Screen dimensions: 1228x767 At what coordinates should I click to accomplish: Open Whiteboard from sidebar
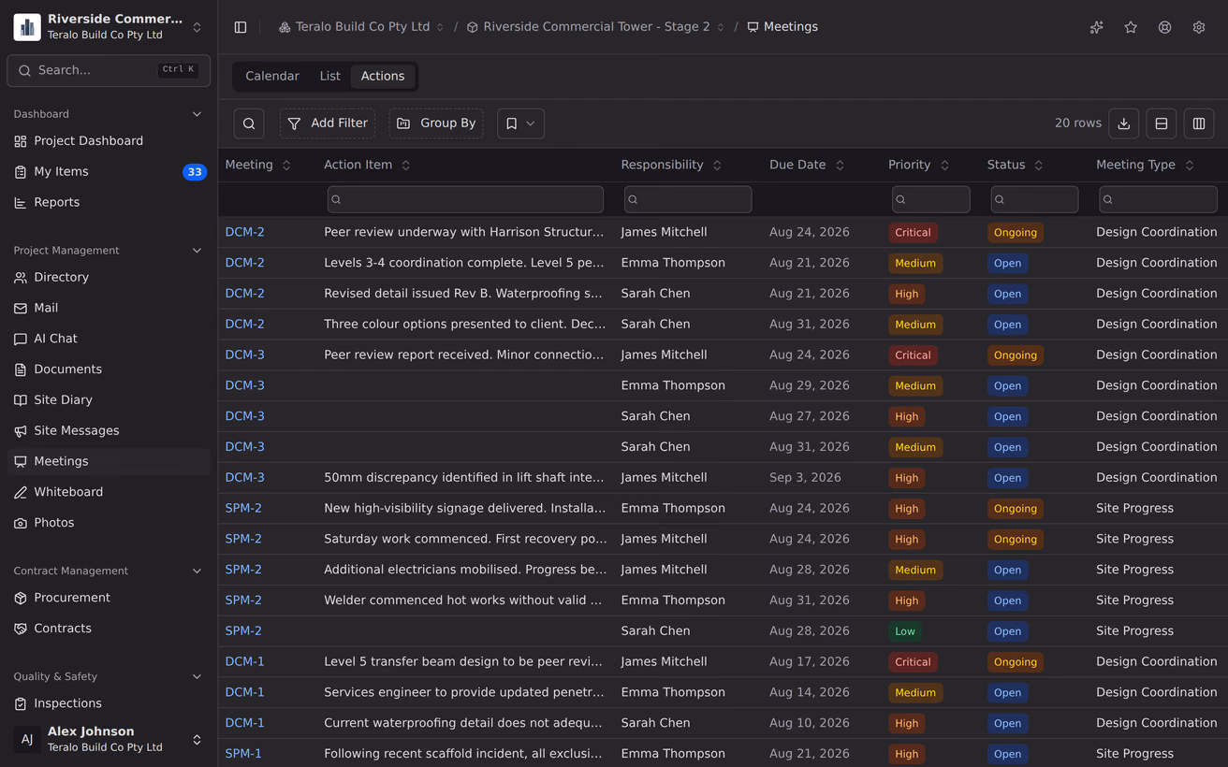click(109, 492)
